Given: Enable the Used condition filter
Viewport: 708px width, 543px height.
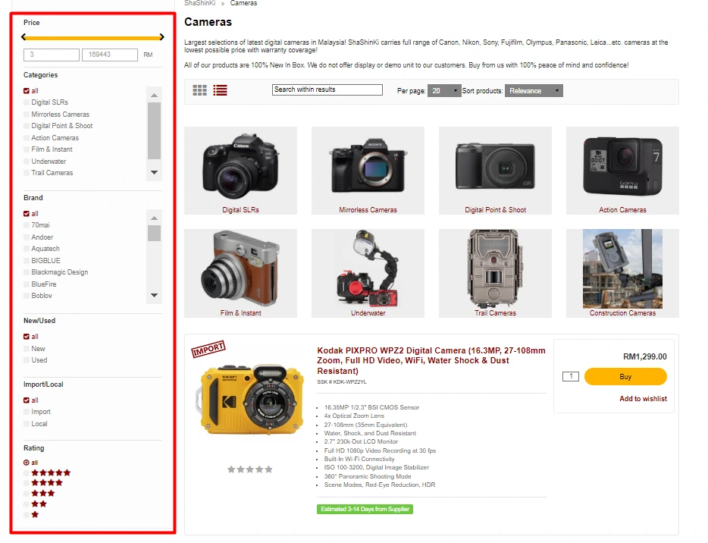Looking at the screenshot, I should 27,360.
